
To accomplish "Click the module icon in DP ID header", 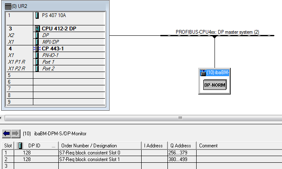I will (20, 146).
